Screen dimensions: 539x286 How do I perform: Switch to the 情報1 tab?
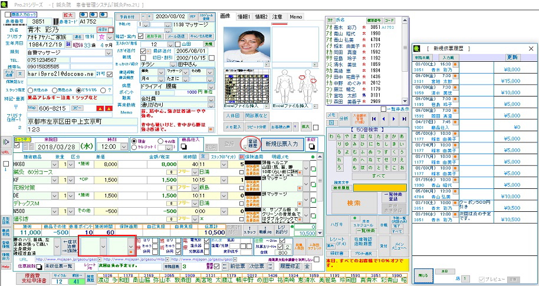[x=244, y=16]
